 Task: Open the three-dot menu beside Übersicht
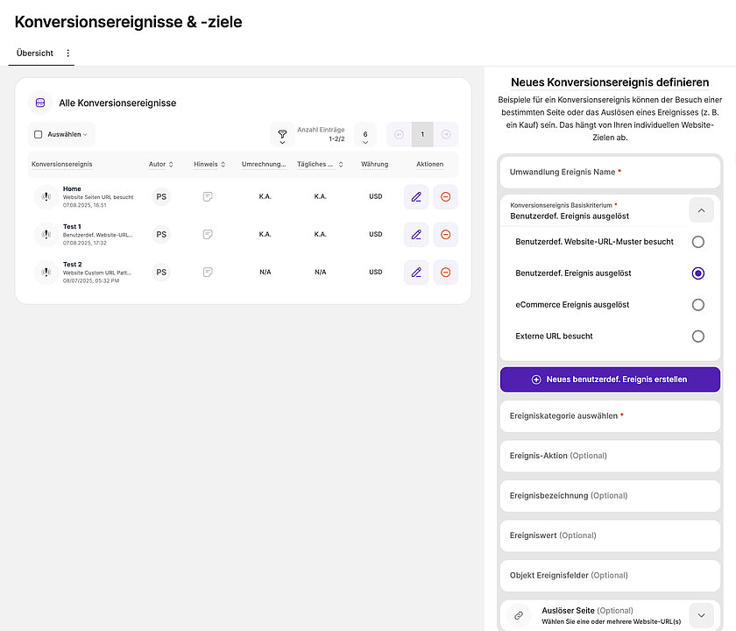(x=70, y=53)
